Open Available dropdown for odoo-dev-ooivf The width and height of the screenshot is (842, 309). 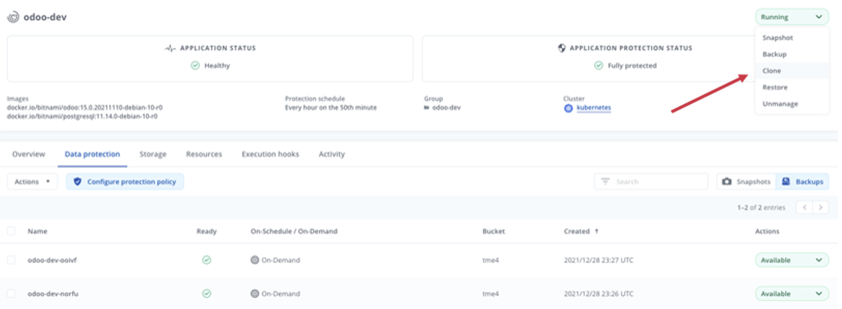pyautogui.click(x=792, y=260)
